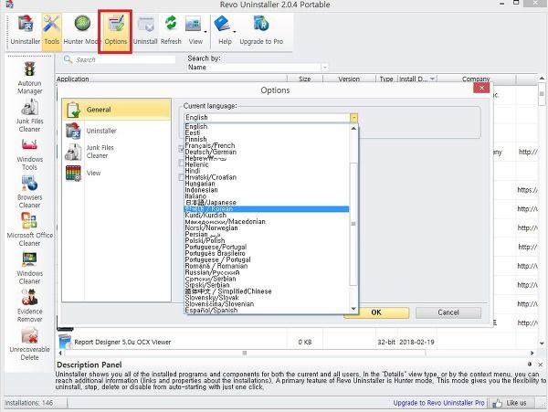Pin the Description Panel
The image size is (548, 412).
click(x=530, y=364)
